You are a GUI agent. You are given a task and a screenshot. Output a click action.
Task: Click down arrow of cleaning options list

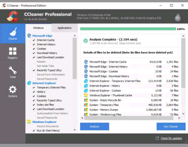click(75, 130)
